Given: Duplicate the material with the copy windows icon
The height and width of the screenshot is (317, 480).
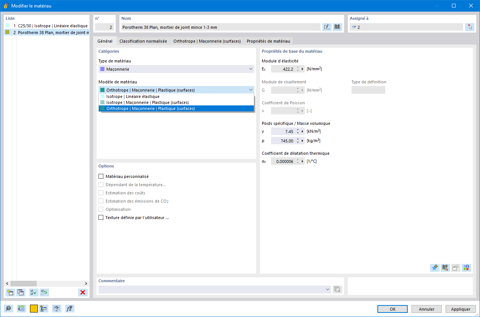Looking at the screenshot, I should [21, 292].
